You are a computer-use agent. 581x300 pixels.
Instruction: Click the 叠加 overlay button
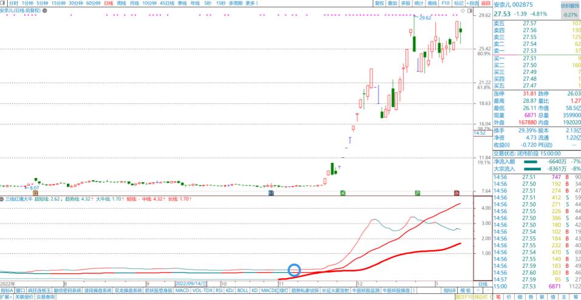[x=392, y=3]
